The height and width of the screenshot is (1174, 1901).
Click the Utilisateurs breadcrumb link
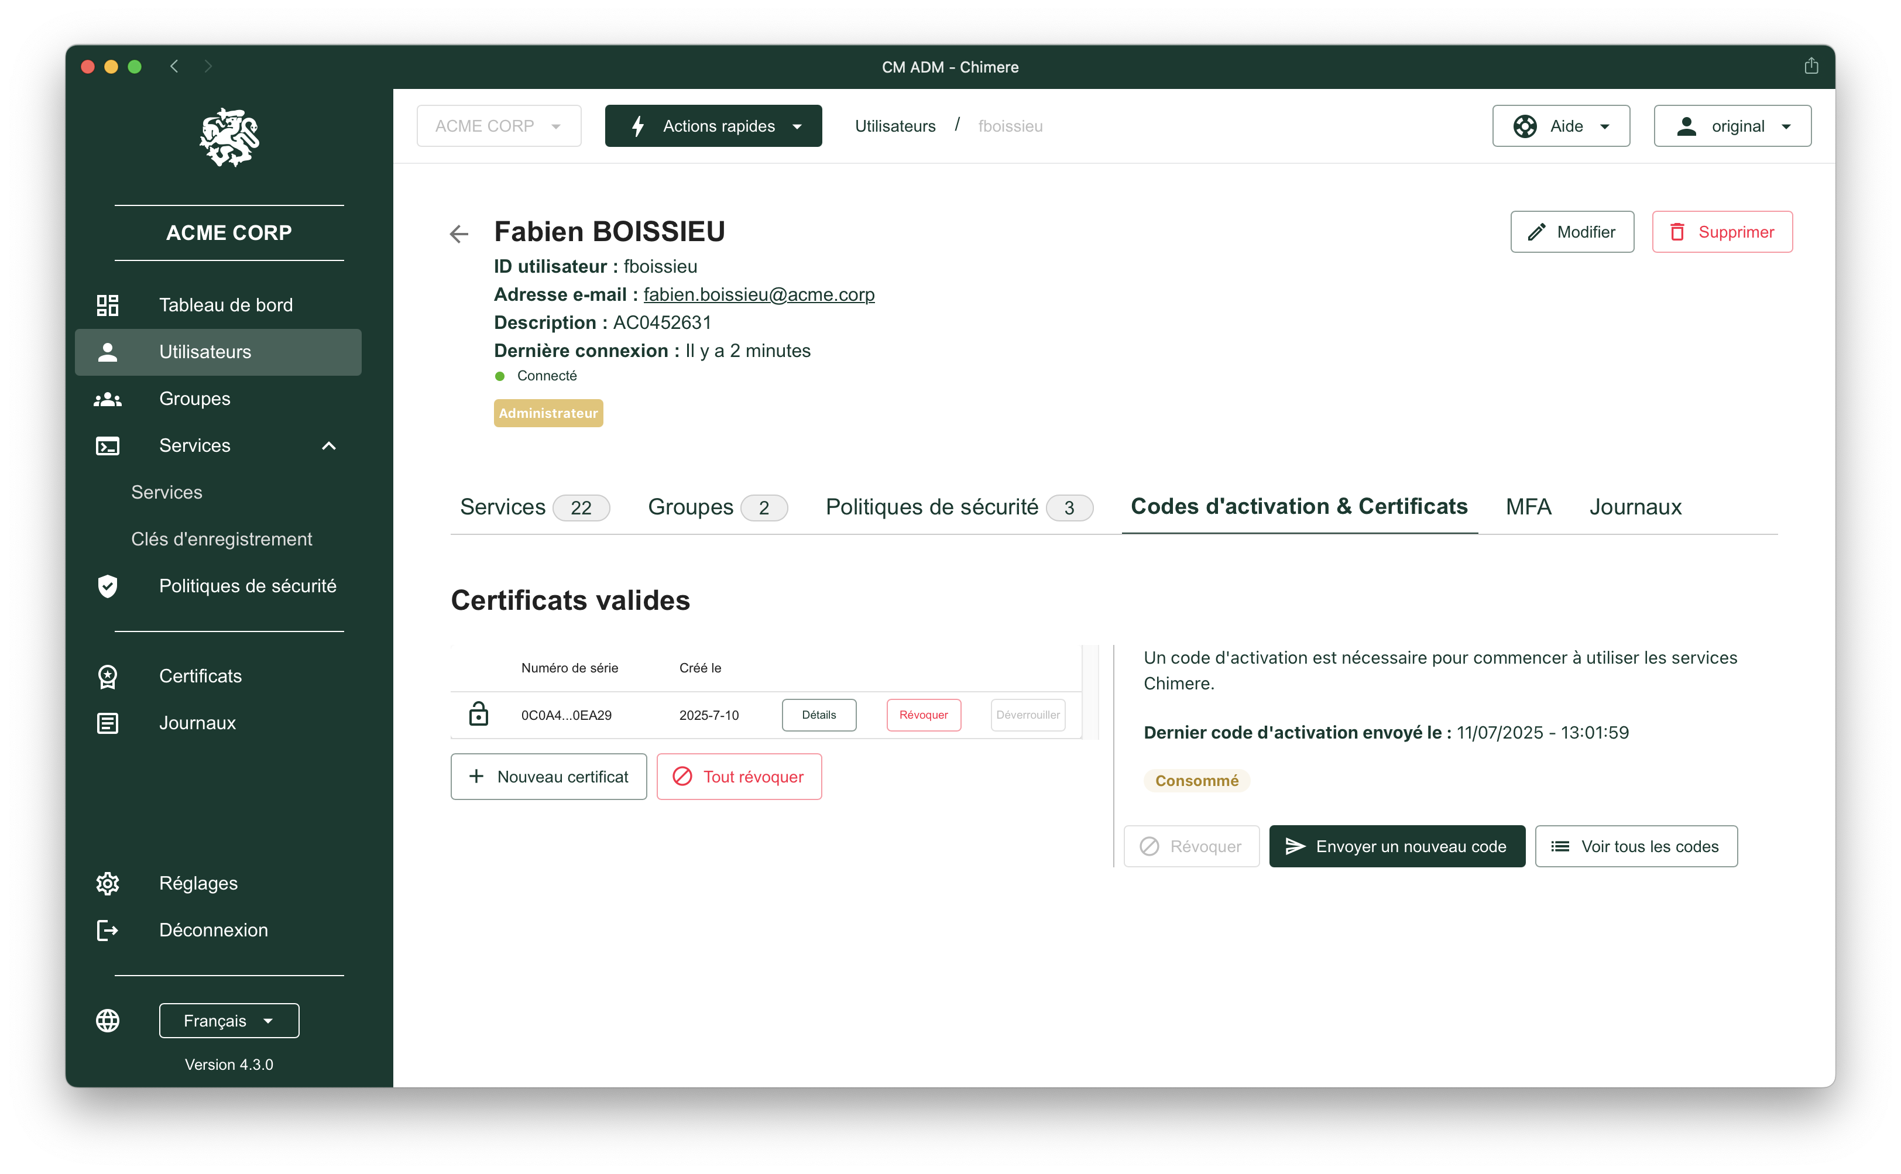point(894,126)
